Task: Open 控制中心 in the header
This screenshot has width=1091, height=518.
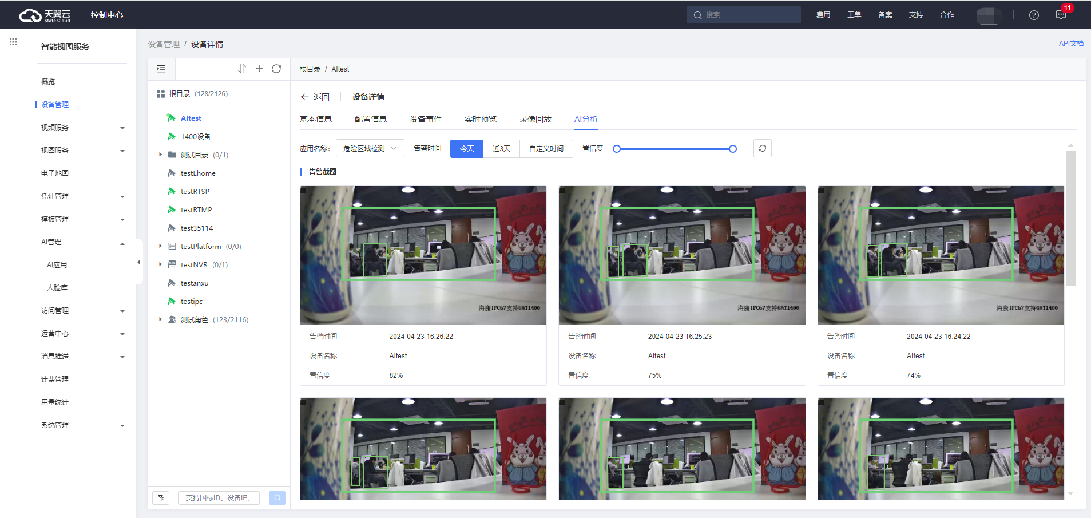Action: [x=107, y=15]
